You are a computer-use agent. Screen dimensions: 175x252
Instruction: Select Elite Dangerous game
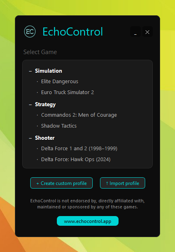(60, 82)
